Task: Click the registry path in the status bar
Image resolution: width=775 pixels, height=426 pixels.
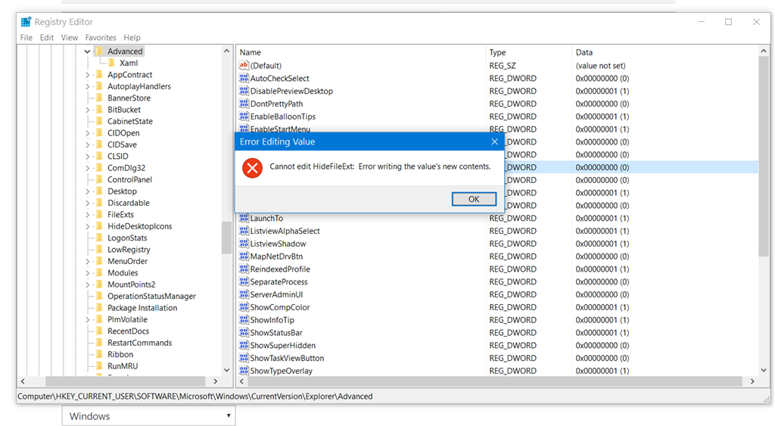Action: point(195,396)
